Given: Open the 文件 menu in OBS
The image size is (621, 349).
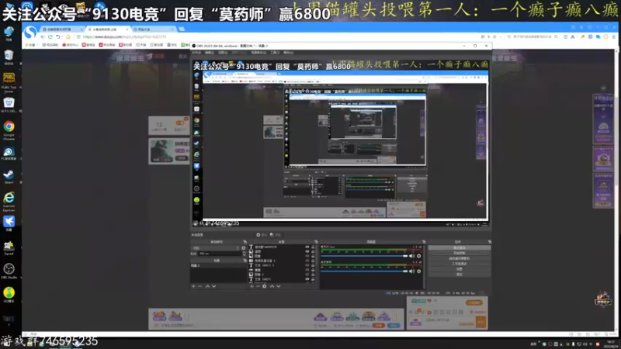Looking at the screenshot, I should (x=196, y=53).
